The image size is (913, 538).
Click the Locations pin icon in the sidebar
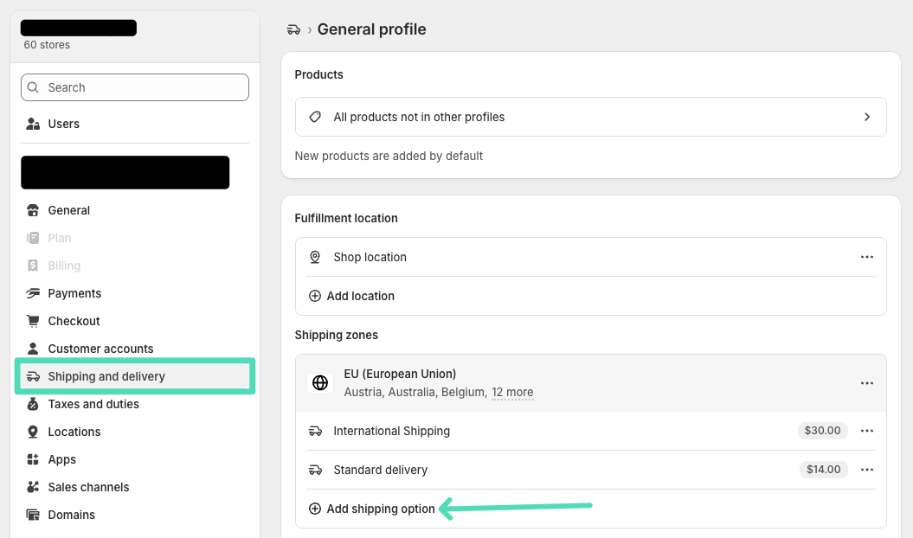[33, 432]
